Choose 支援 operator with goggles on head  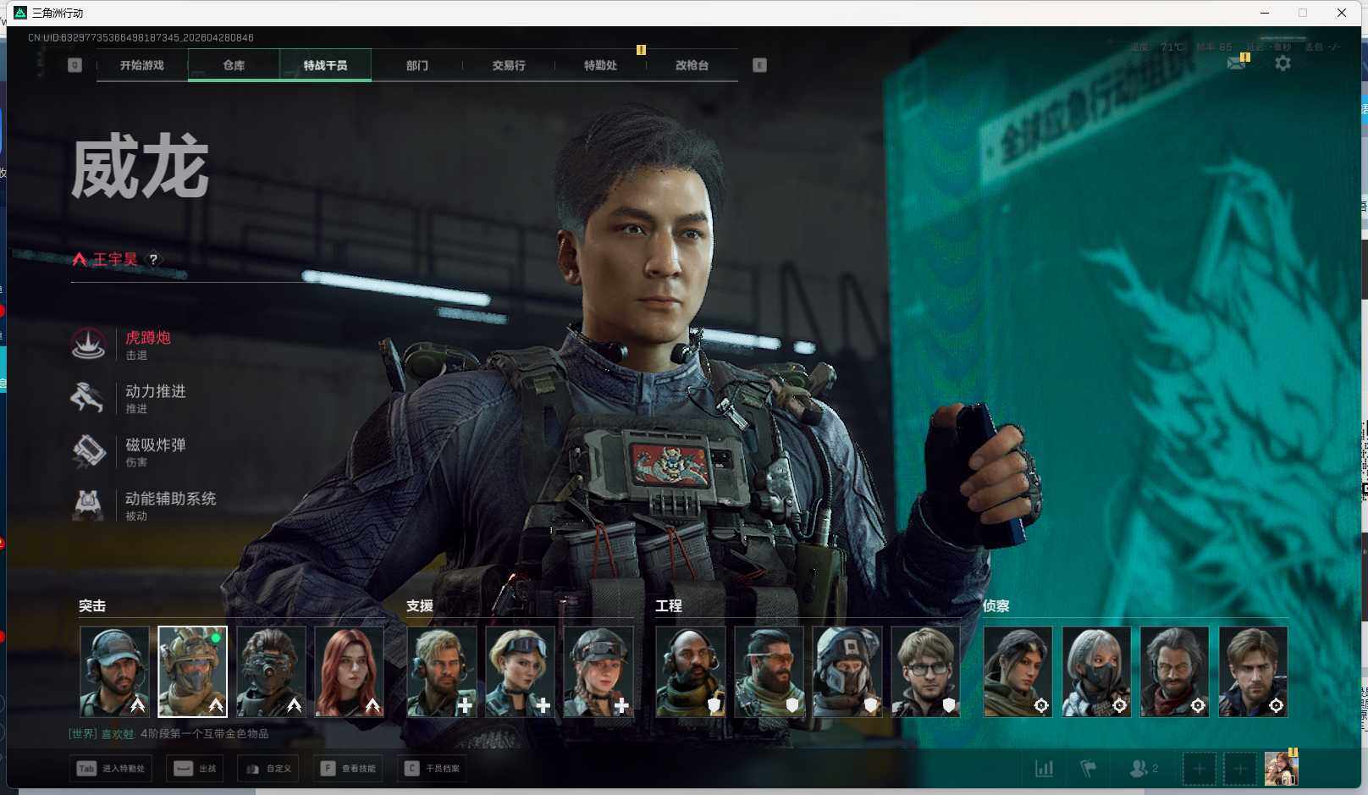pos(520,671)
